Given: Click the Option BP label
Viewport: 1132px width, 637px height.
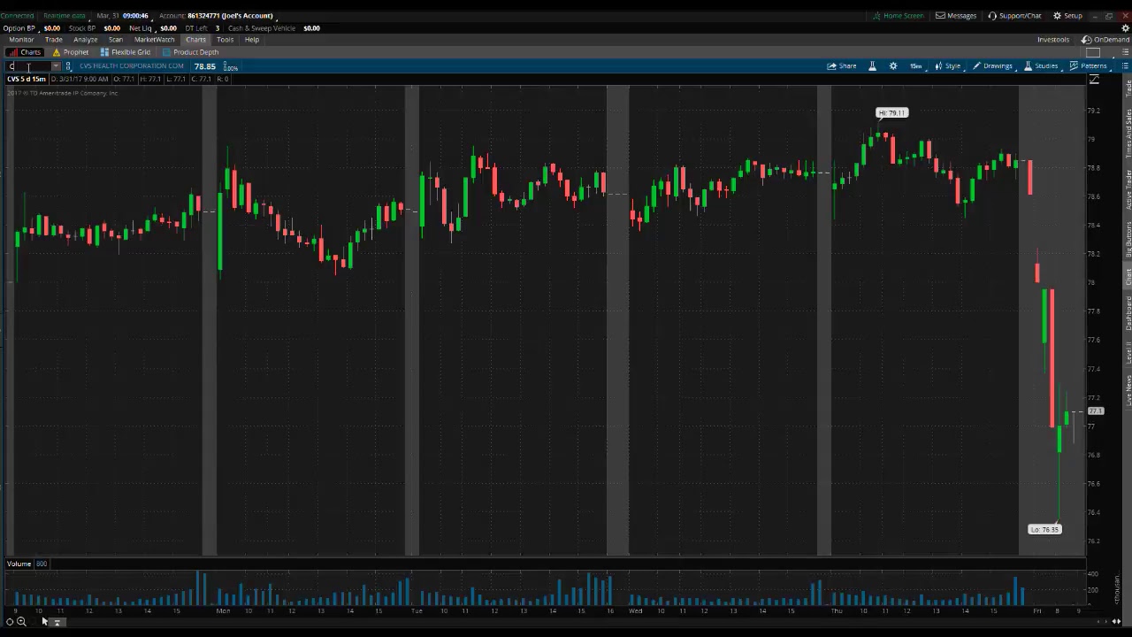Looking at the screenshot, I should click(19, 28).
